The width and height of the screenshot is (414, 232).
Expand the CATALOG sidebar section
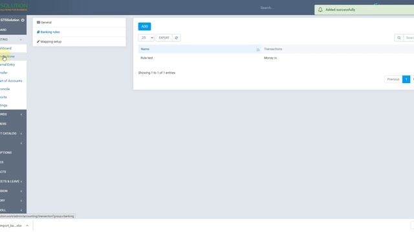pos(21,133)
